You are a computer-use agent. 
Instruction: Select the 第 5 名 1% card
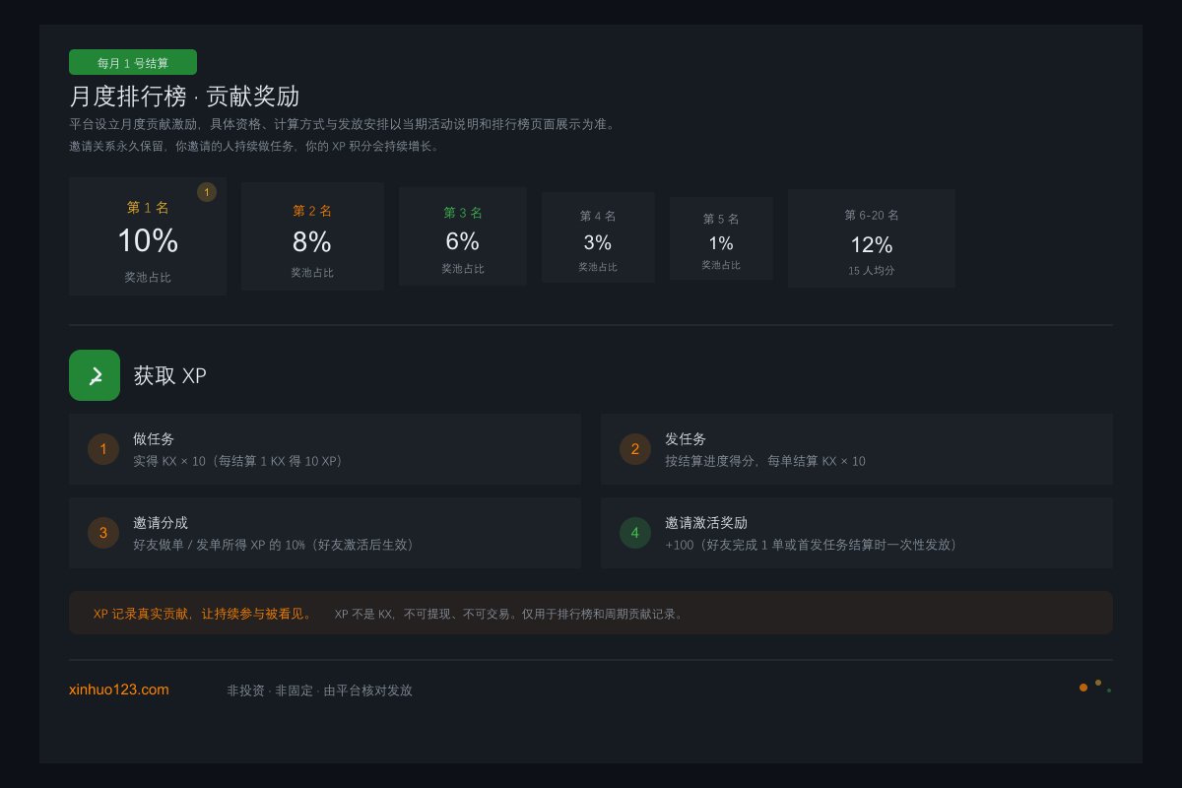pos(721,238)
